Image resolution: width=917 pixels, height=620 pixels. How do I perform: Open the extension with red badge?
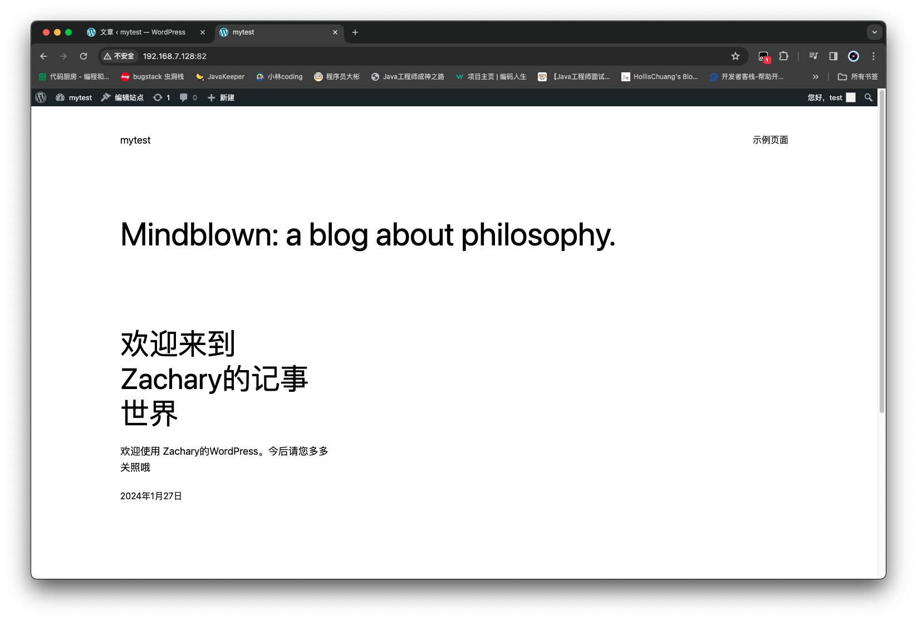point(764,57)
